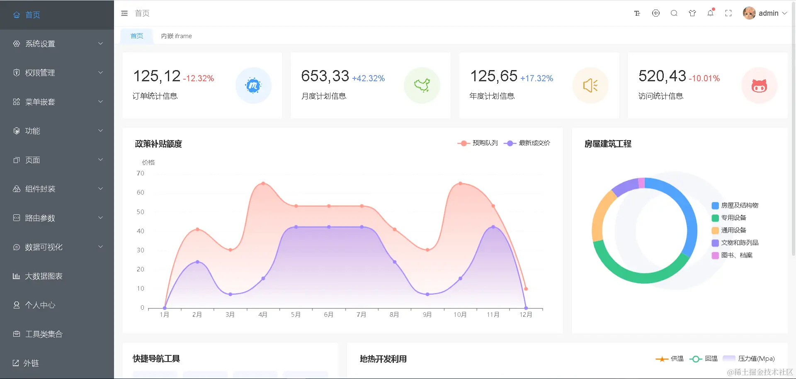Toggle 回温 series in 地热 chart legend
Viewport: 796px width, 379px height.
tap(704, 359)
